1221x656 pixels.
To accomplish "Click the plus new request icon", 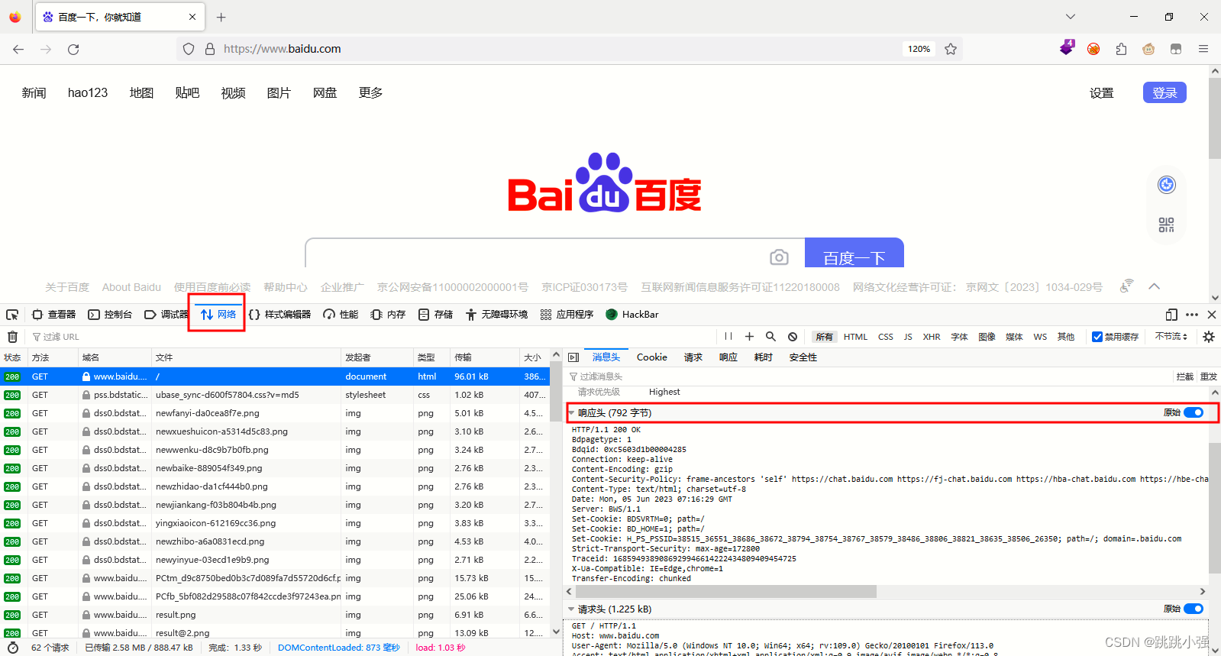I will pos(749,337).
